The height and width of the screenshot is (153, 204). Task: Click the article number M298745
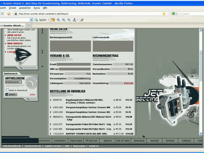tap(58, 100)
